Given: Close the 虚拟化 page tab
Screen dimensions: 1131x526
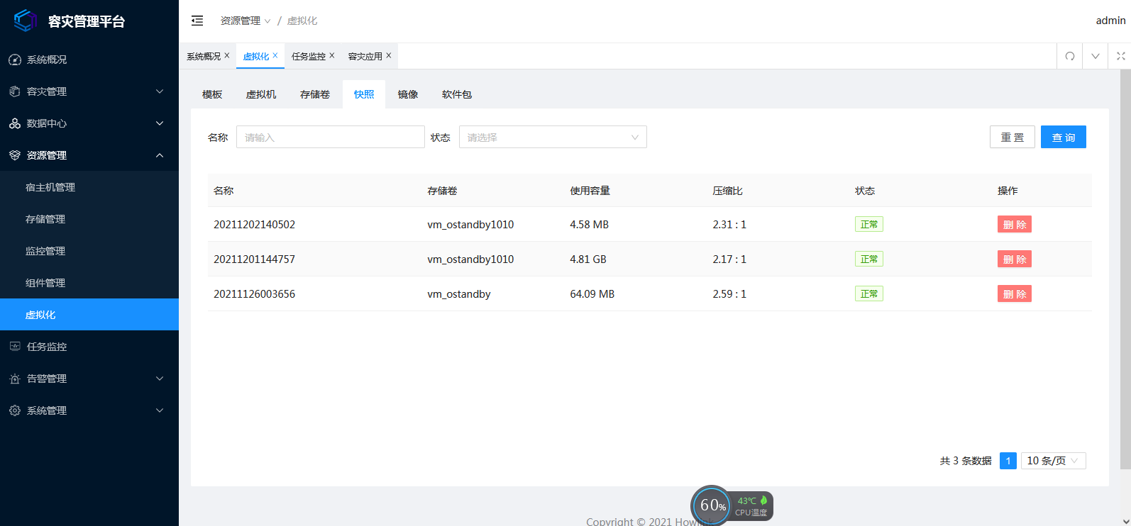Looking at the screenshot, I should tap(275, 55).
